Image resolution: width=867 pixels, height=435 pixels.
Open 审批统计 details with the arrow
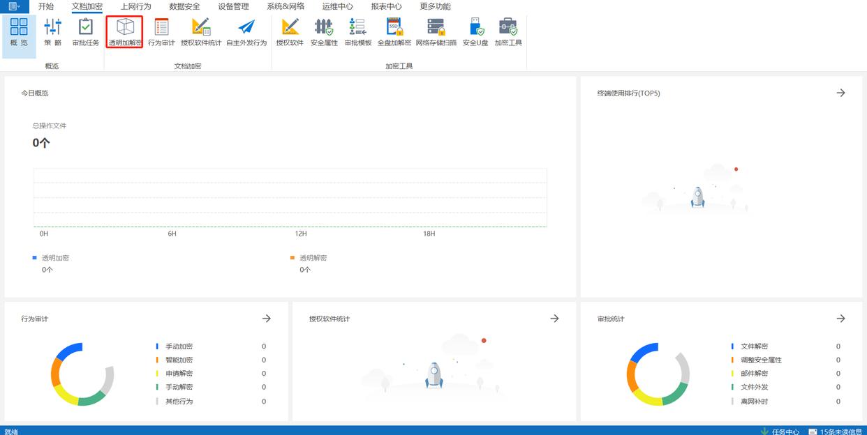pos(840,319)
